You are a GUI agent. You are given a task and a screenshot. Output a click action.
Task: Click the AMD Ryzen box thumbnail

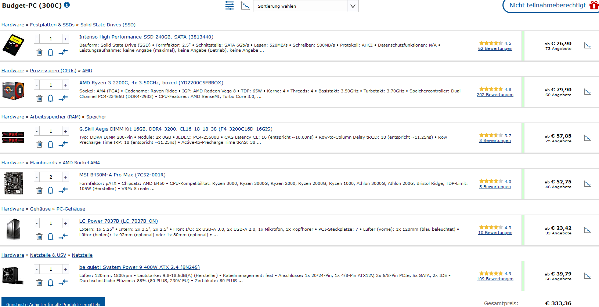click(13, 90)
